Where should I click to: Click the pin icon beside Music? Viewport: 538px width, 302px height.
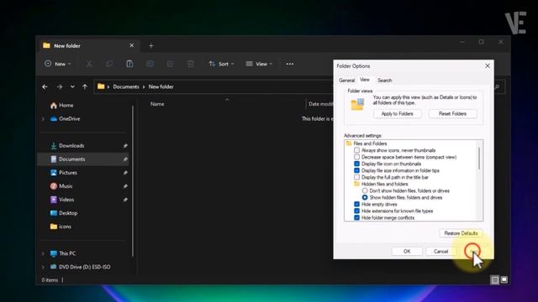(x=125, y=186)
